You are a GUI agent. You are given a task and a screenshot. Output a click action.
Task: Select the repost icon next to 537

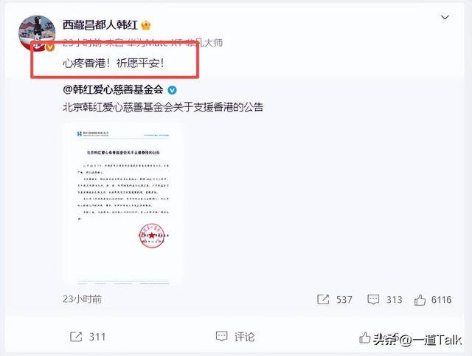(x=323, y=299)
